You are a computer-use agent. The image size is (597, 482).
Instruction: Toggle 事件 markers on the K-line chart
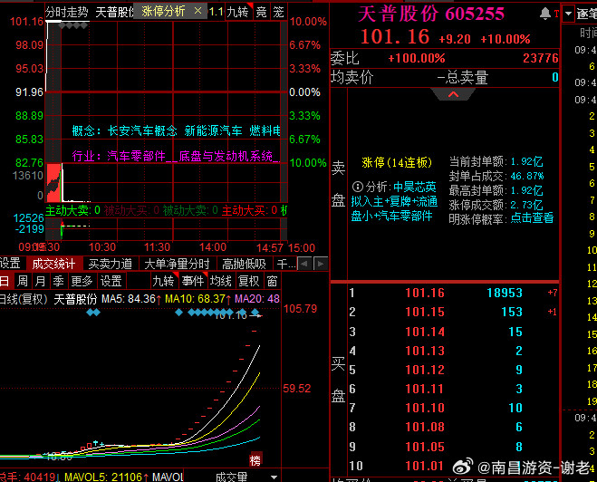point(194,281)
